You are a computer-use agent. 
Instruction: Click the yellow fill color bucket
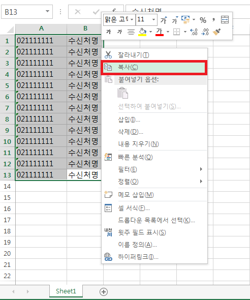(x=142, y=32)
